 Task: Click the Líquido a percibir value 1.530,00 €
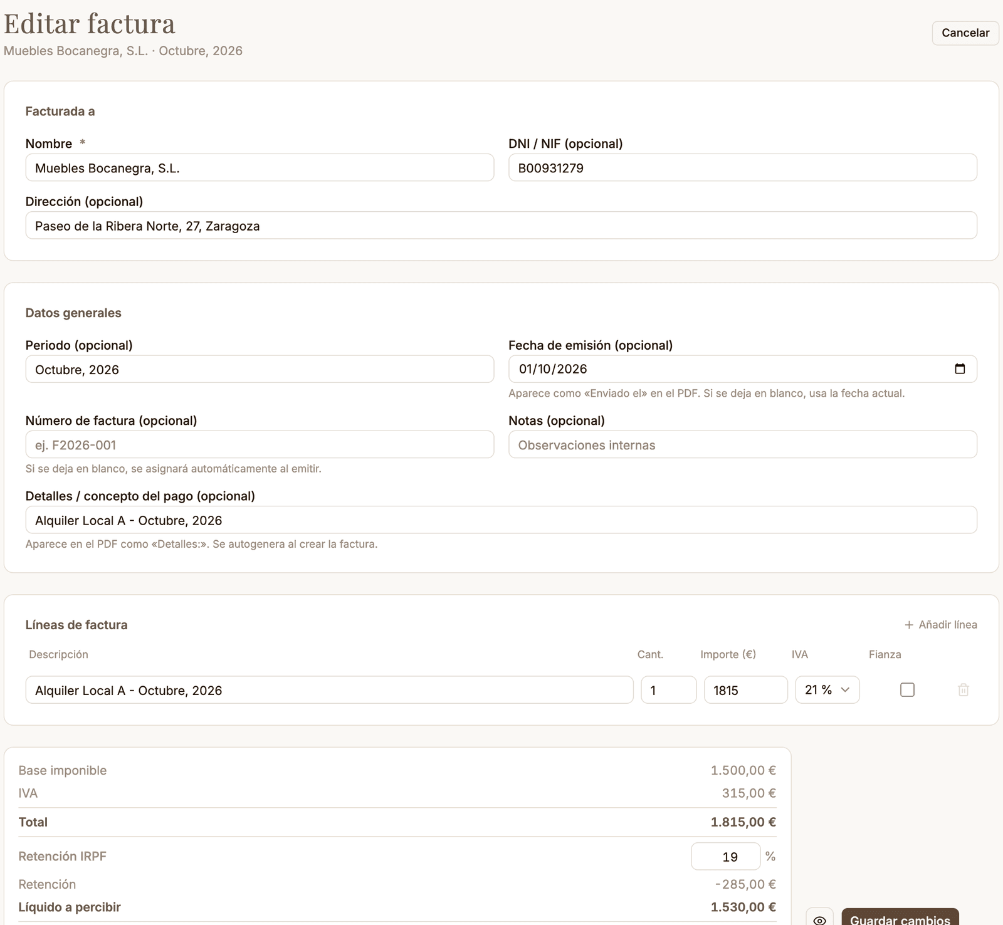pos(743,907)
